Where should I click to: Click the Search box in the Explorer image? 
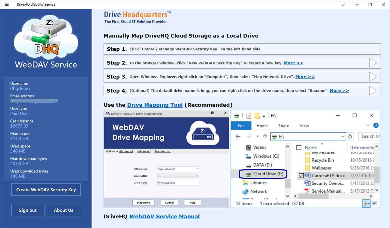[x=369, y=137]
